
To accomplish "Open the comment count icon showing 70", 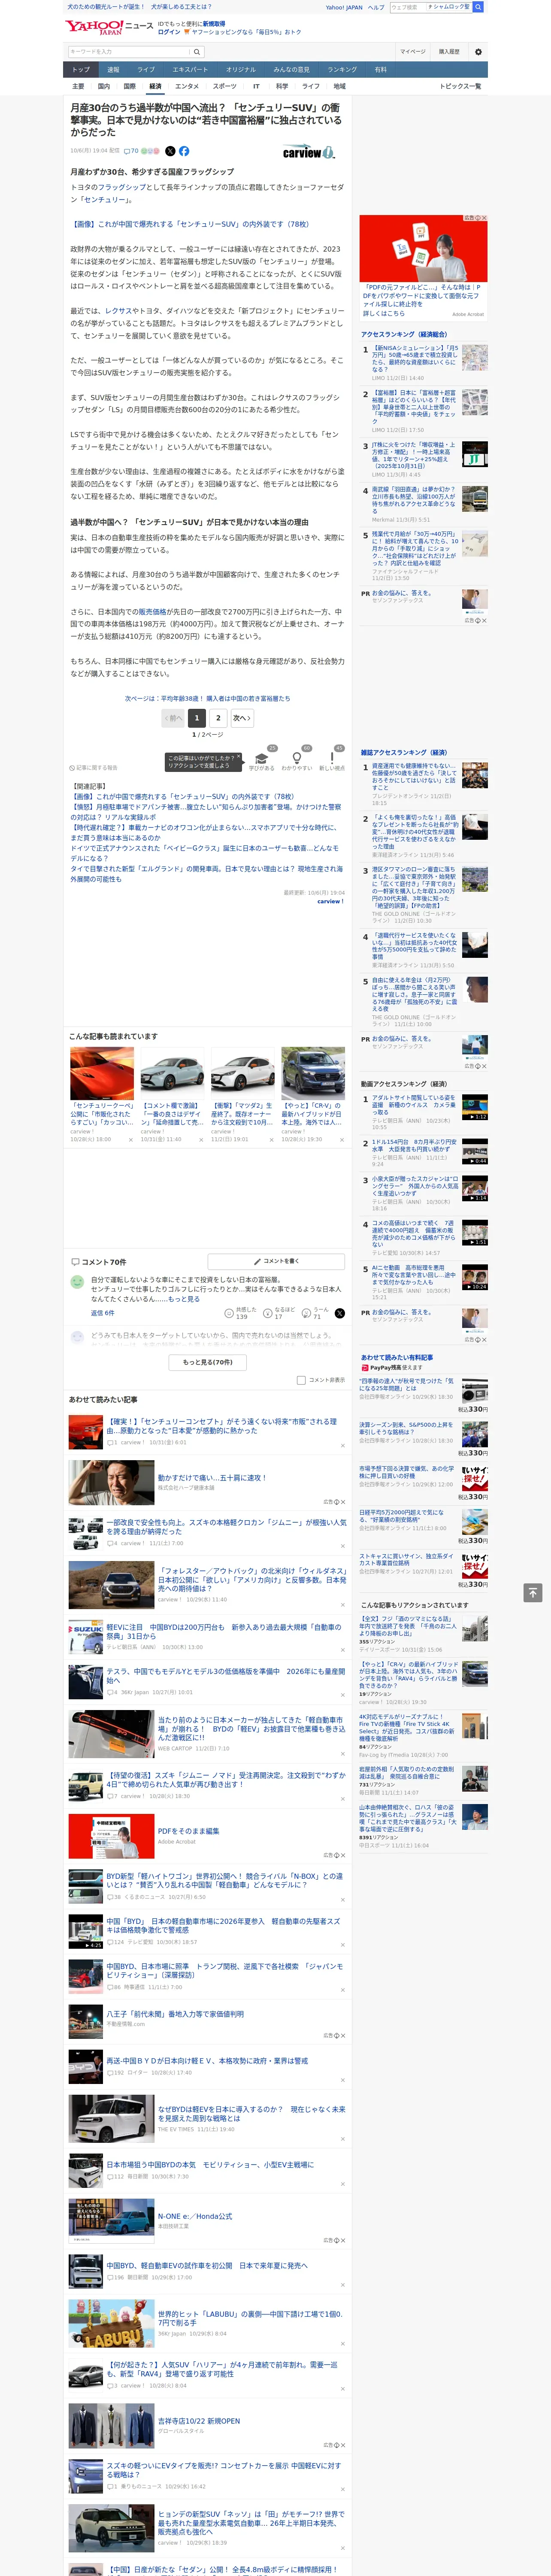I will pos(131,151).
